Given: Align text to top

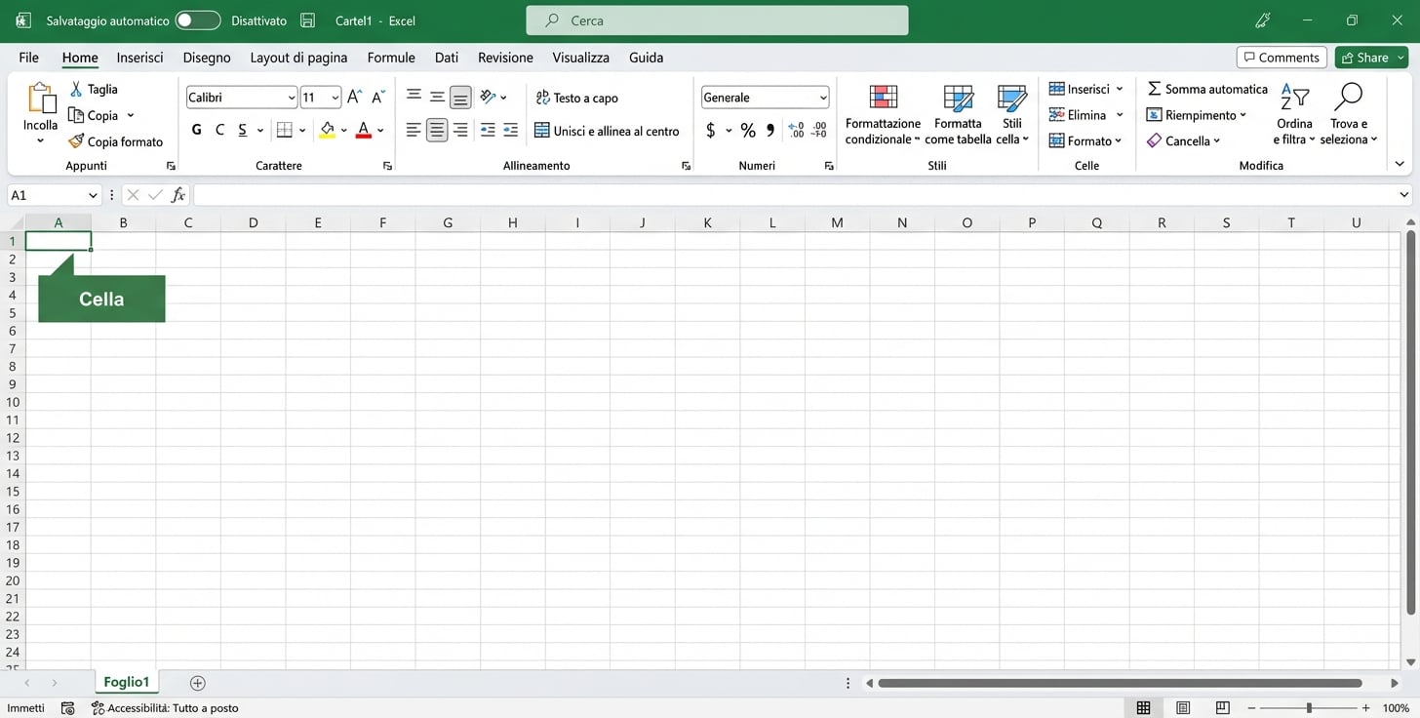Looking at the screenshot, I should pos(414,96).
